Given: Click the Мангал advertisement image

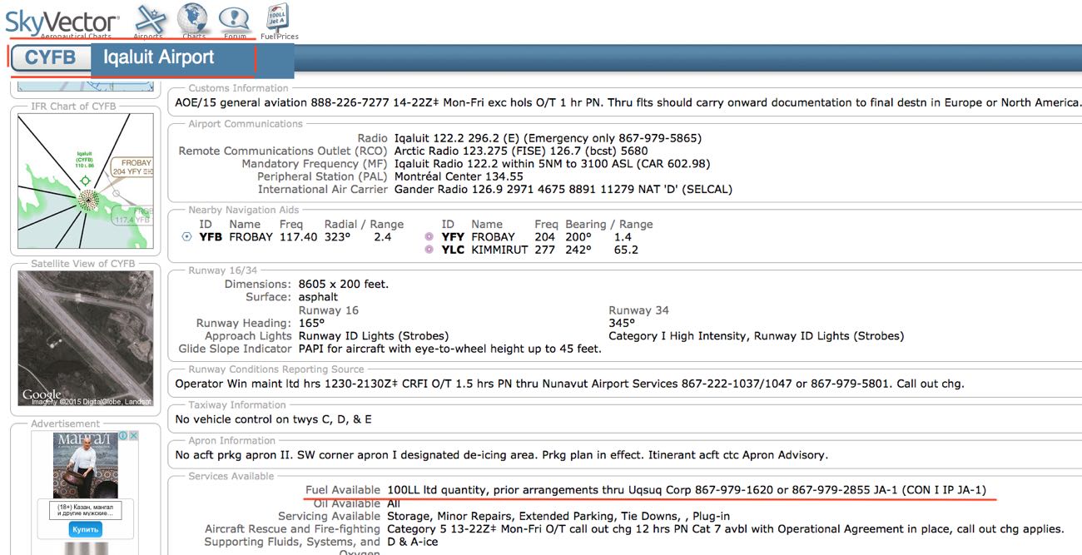Looking at the screenshot, I should (x=86, y=464).
